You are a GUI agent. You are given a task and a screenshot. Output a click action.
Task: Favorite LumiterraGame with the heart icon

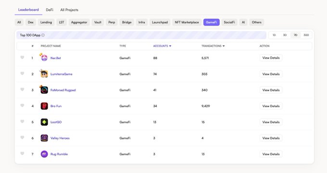22,74
